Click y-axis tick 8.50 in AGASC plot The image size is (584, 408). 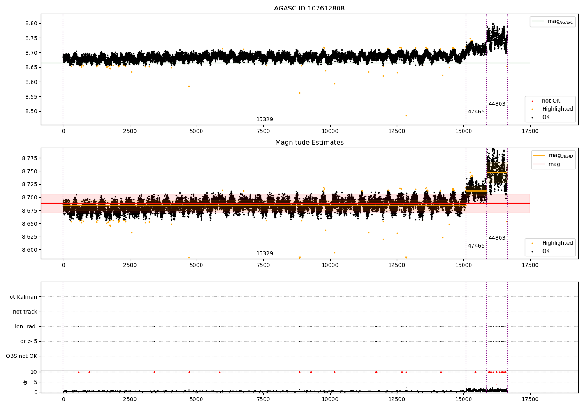pos(32,111)
